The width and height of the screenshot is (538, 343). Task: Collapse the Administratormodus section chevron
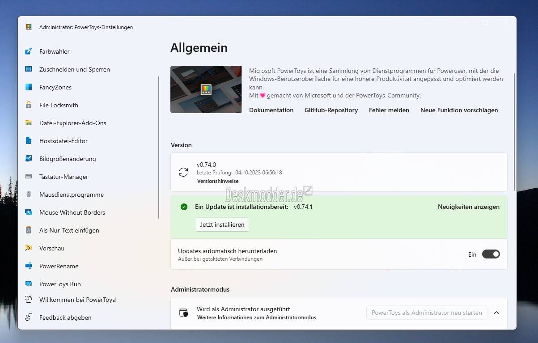coord(496,313)
